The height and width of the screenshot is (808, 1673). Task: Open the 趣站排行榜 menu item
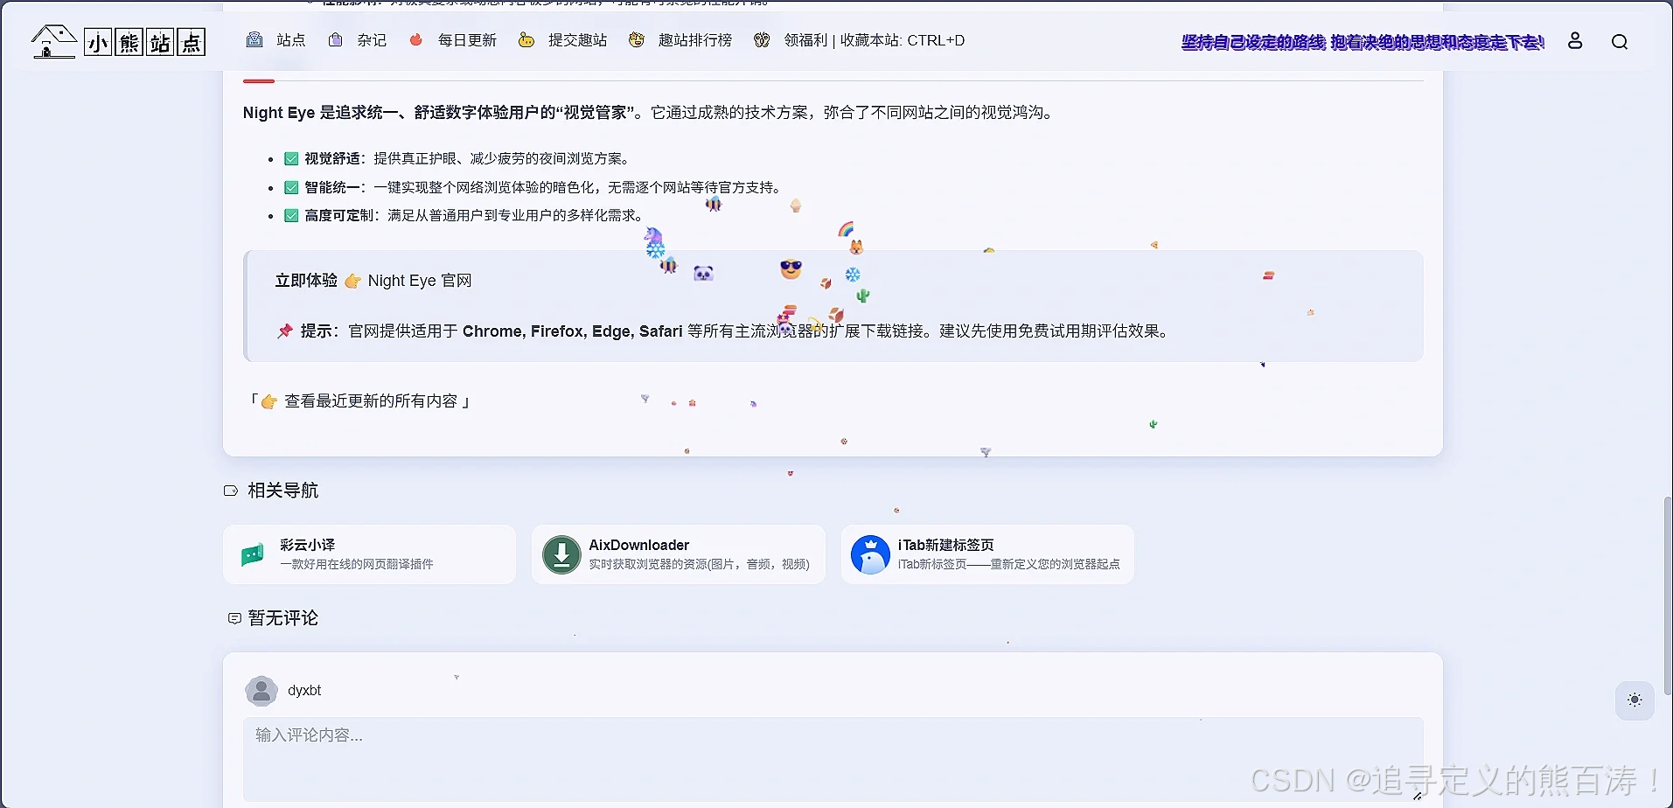[x=694, y=40]
